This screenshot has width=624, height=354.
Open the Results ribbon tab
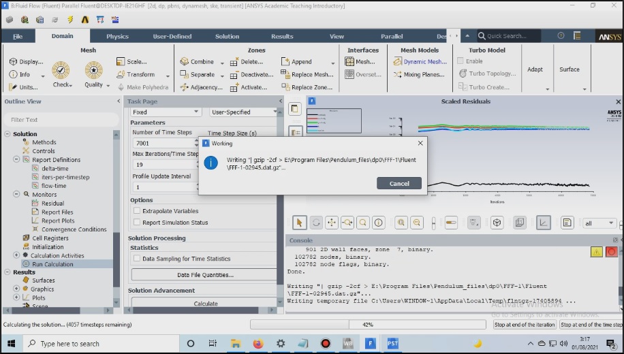click(282, 36)
